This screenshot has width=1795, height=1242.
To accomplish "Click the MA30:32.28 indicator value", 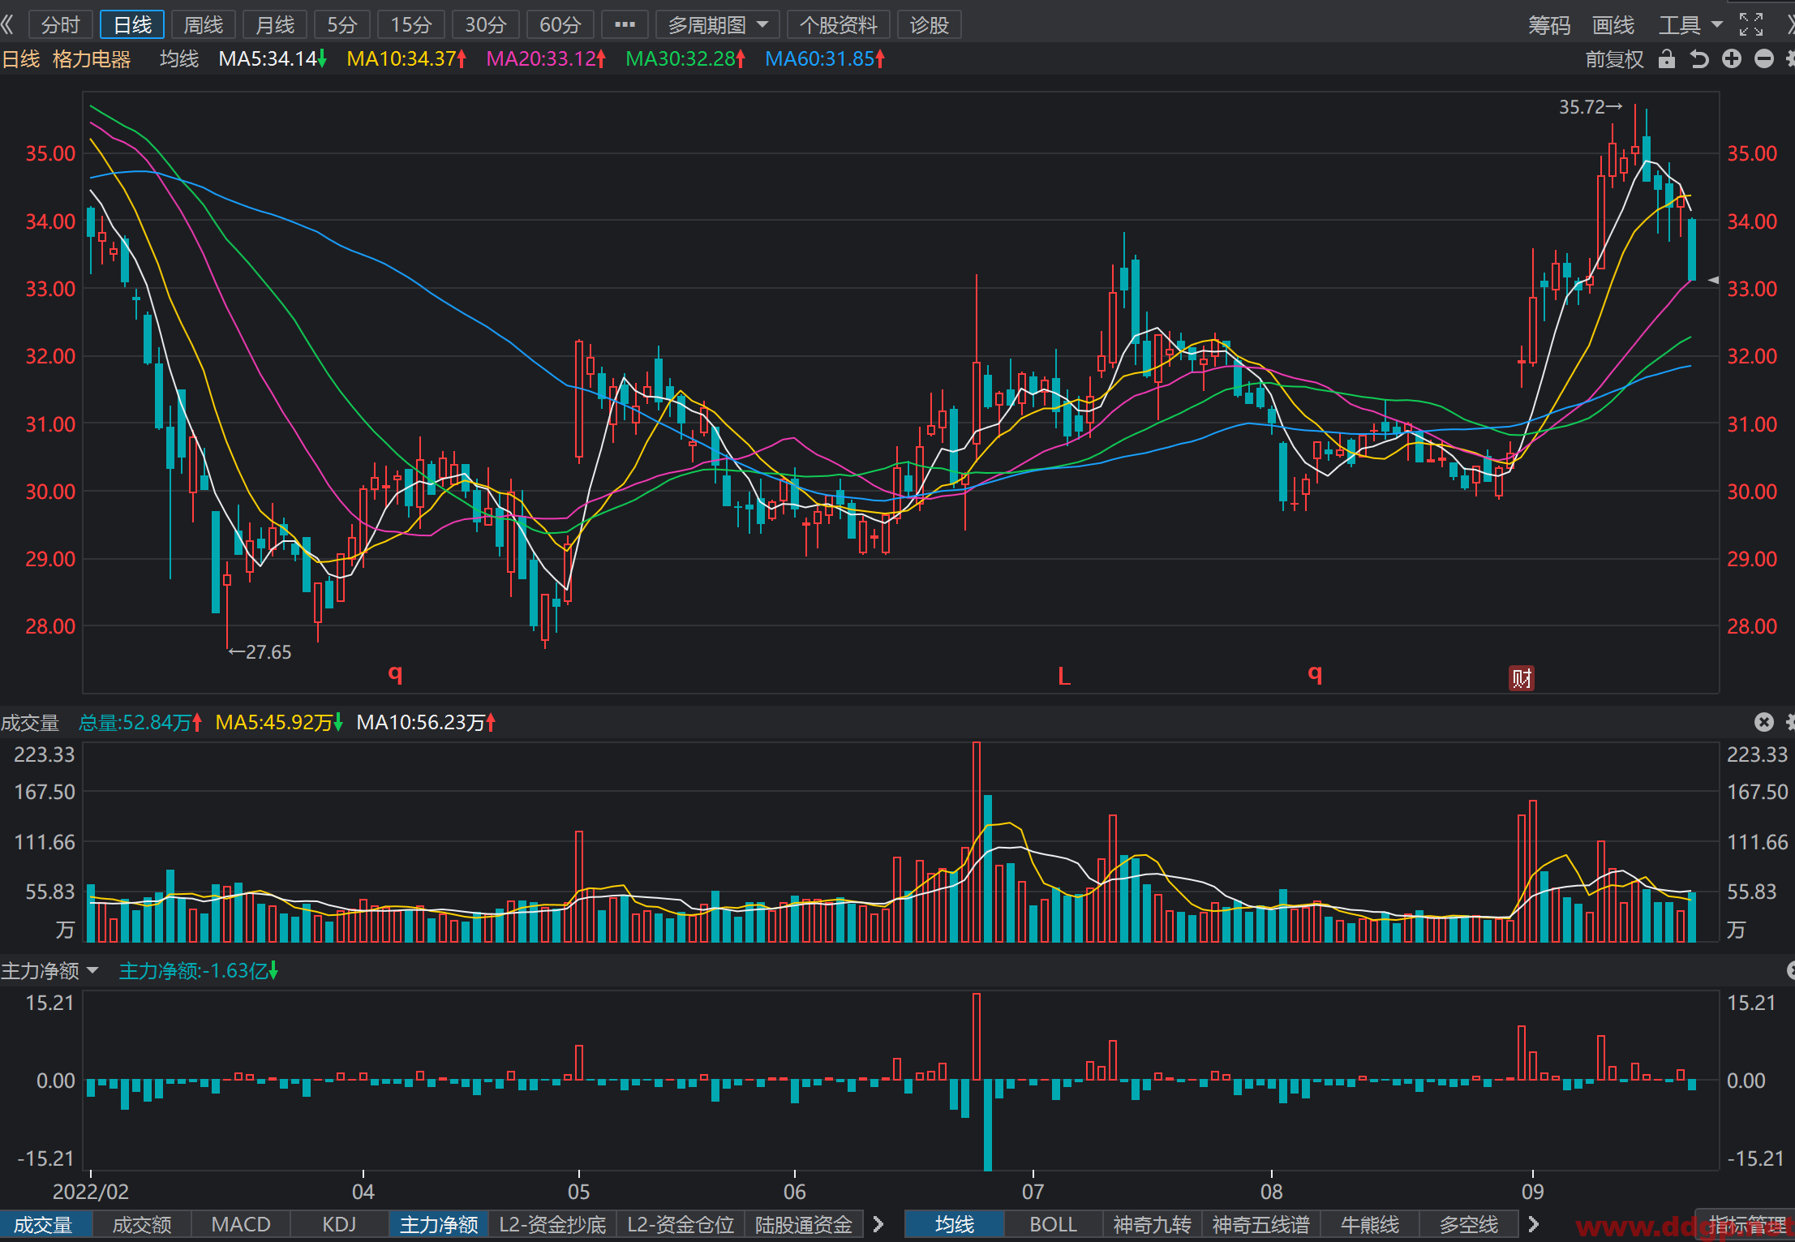I will tap(685, 58).
